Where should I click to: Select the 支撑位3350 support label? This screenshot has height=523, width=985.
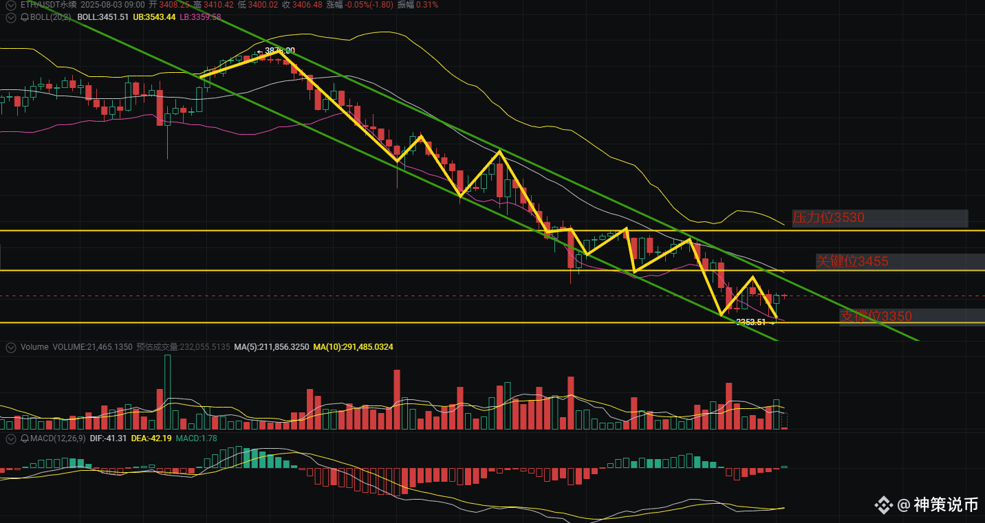click(876, 316)
